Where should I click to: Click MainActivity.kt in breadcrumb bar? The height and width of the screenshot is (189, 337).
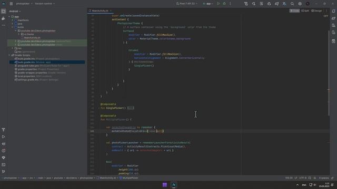click(x=106, y=178)
